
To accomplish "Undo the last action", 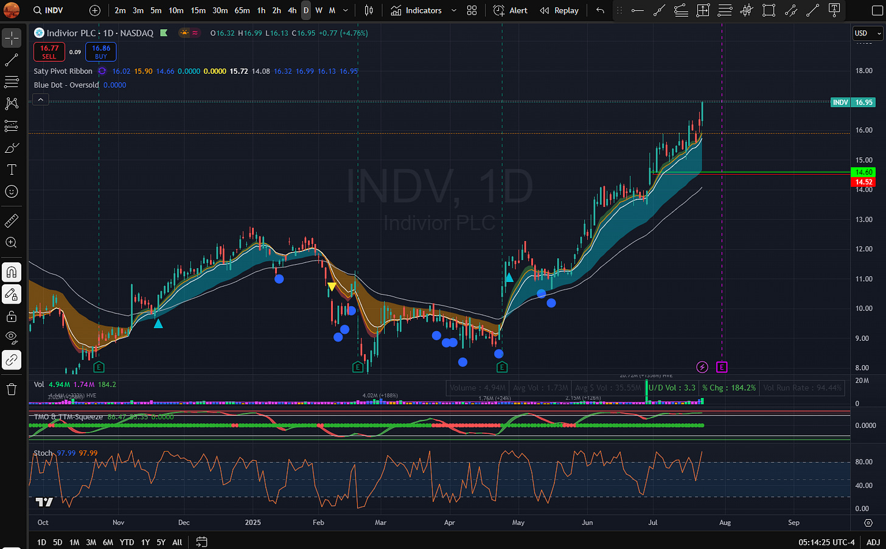I will (600, 10).
